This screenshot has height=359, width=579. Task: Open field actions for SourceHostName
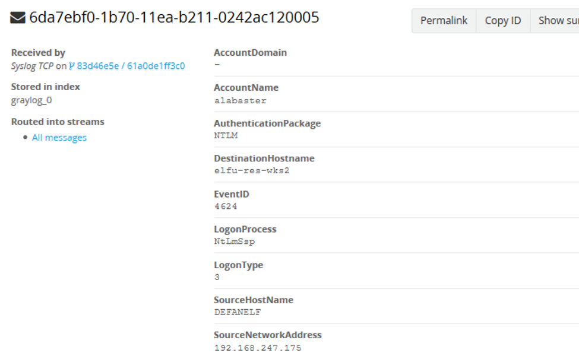click(254, 300)
